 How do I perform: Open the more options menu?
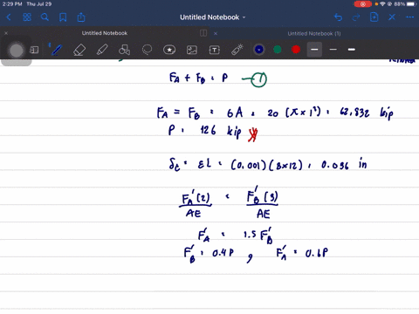(410, 17)
